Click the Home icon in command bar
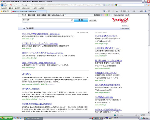The width and height of the screenshot is (150, 120). pyautogui.click(x=104, y=11)
